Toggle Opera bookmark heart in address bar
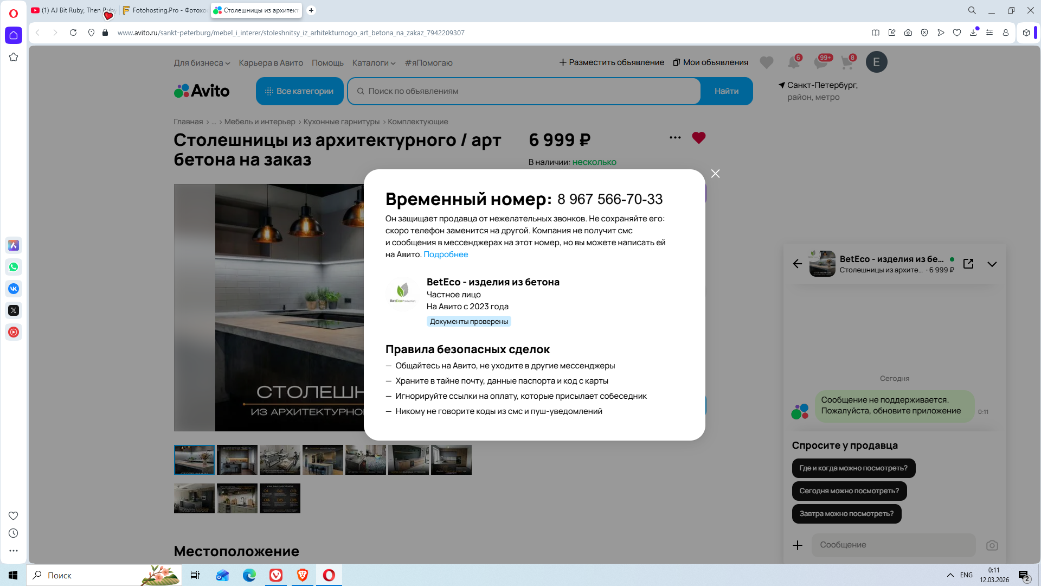1041x586 pixels. 957,33
